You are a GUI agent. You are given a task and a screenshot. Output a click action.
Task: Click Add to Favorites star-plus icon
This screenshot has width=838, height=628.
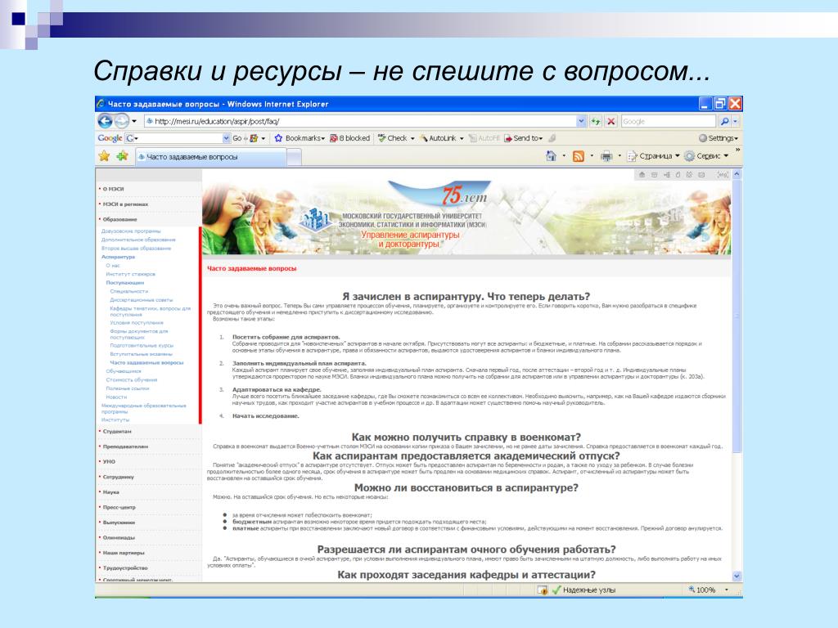pos(123,156)
